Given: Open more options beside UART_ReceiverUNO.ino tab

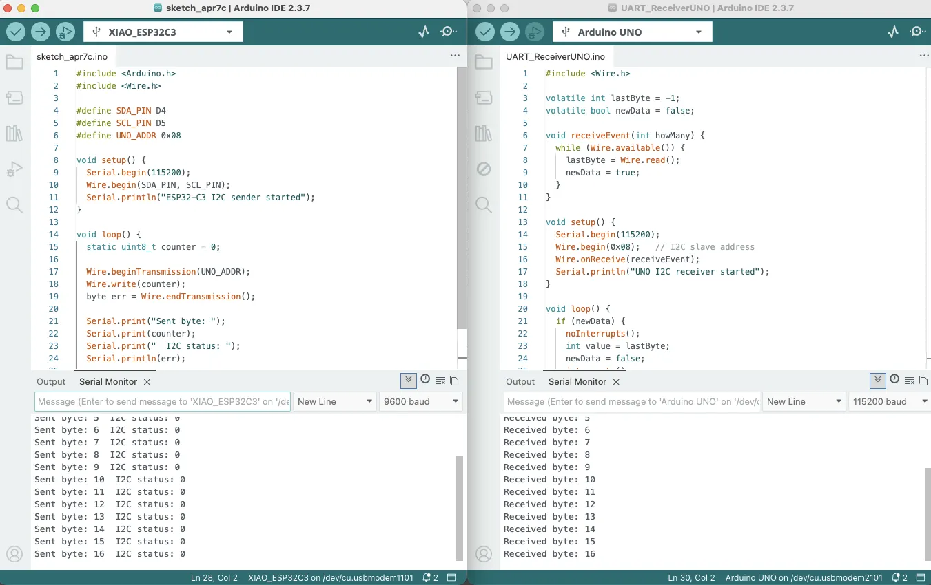Looking at the screenshot, I should [x=924, y=56].
